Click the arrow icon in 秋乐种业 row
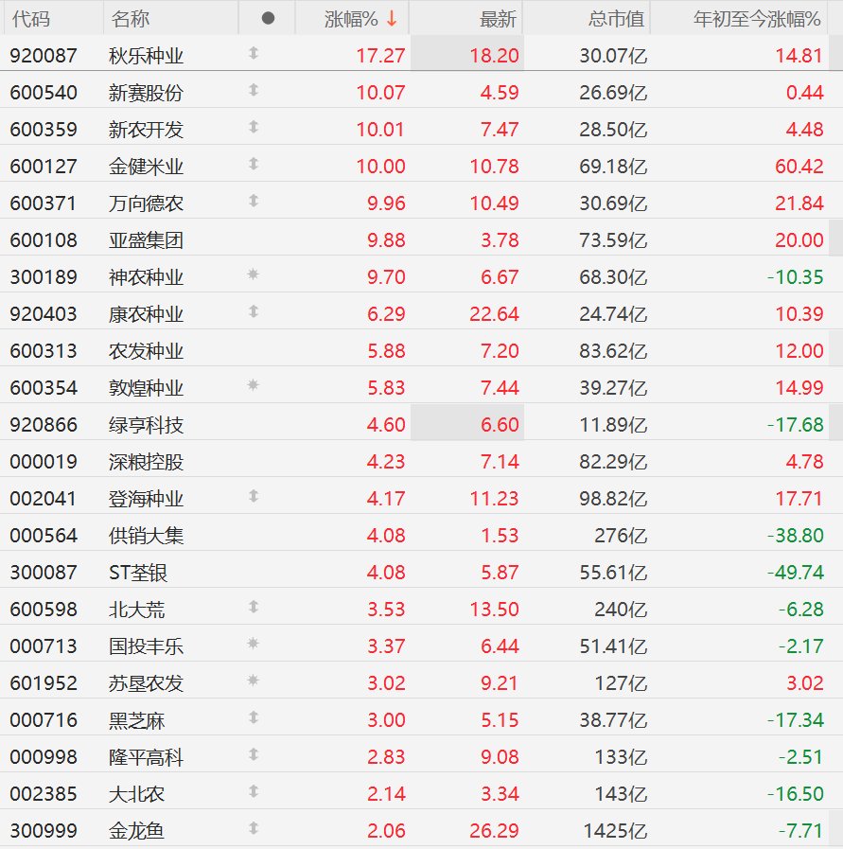The width and height of the screenshot is (843, 849). coord(254,53)
